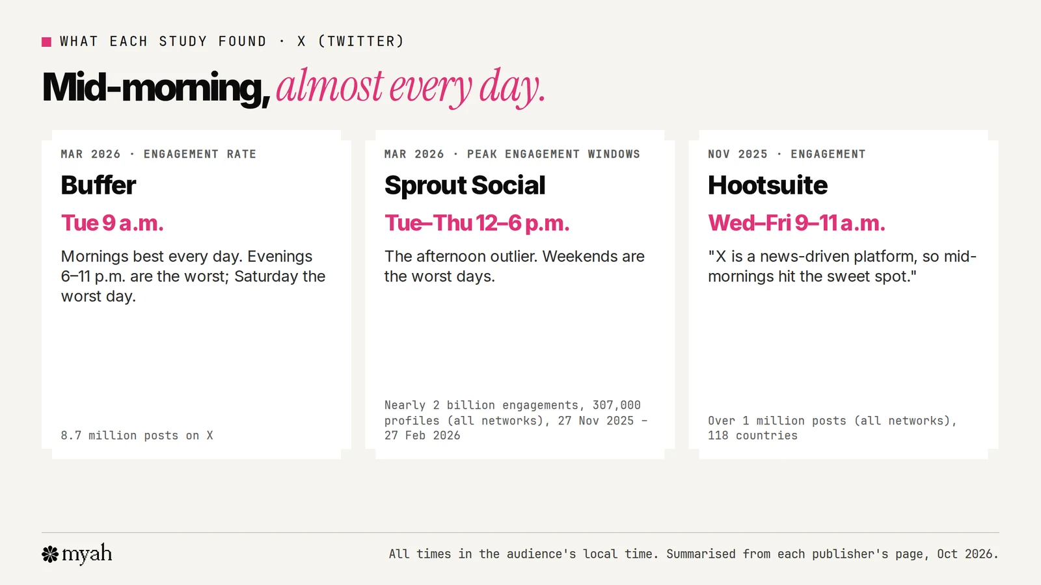Click the "Wed–Fri 9–11 a.m." time heading

(796, 223)
